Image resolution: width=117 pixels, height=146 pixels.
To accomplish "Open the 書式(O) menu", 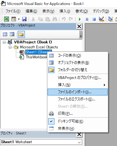I will (82, 11).
